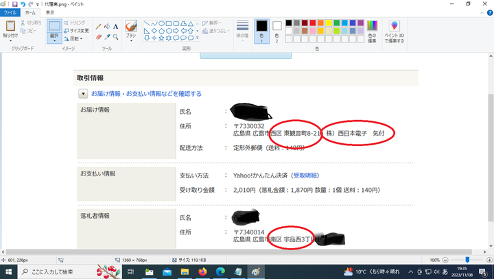Viewport: 494px width, 279px height.
Task: Select the Eraser tool
Action: (97, 37)
